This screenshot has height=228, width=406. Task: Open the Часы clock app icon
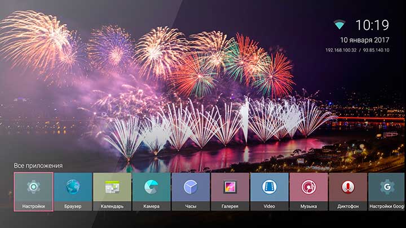(x=191, y=187)
